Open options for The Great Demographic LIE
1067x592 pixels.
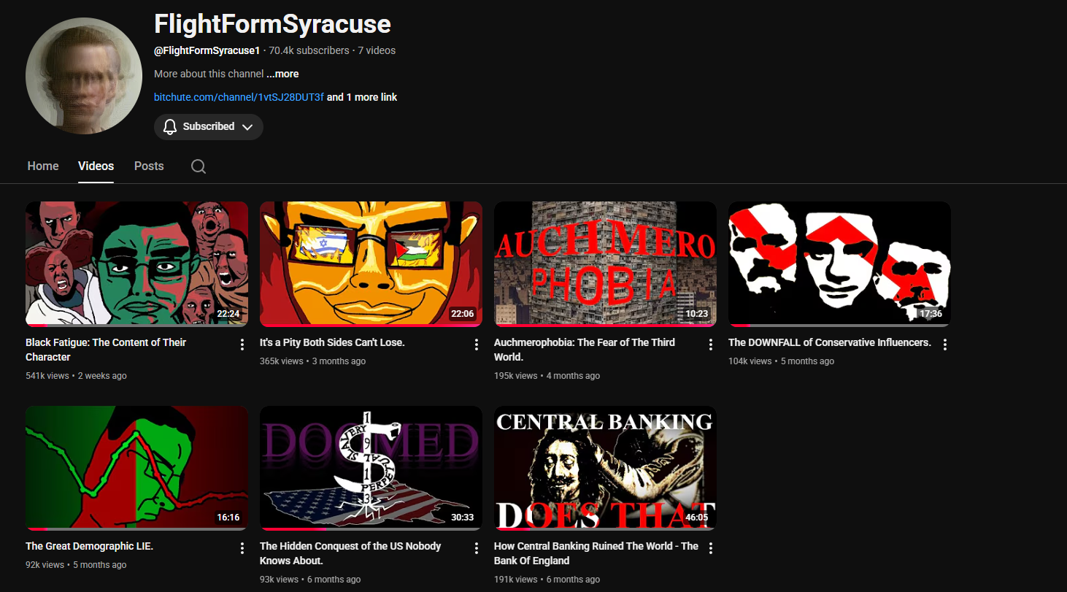242,548
